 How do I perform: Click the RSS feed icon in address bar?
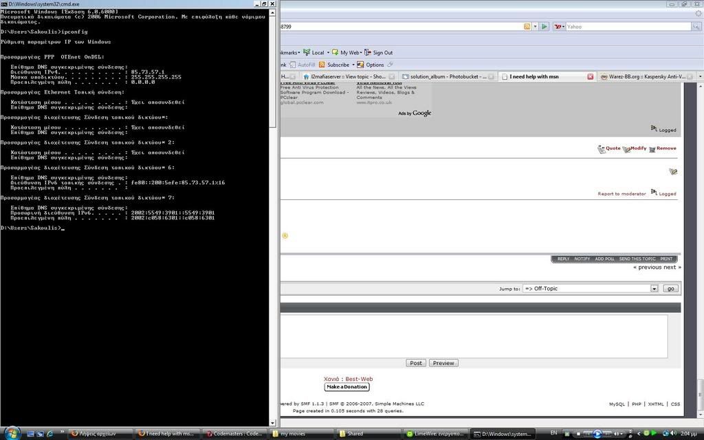(527, 27)
